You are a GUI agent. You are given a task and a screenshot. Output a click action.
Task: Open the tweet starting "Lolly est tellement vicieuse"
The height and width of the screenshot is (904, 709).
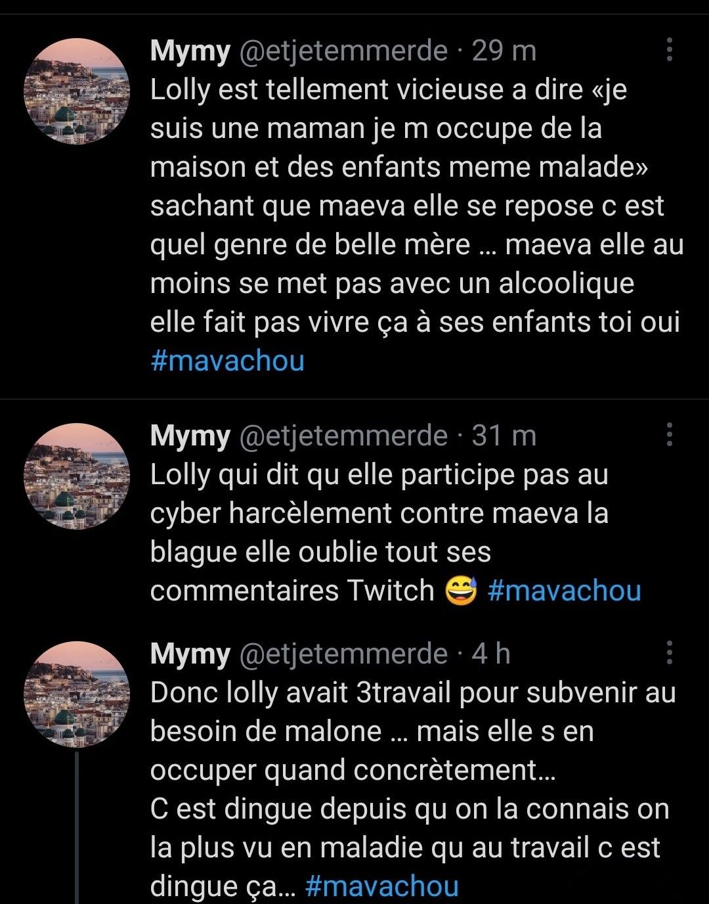407,206
